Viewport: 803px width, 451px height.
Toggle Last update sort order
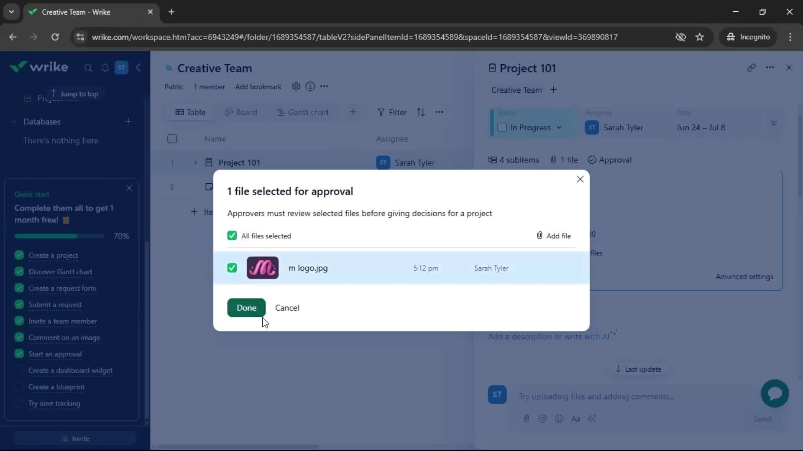[638, 369]
